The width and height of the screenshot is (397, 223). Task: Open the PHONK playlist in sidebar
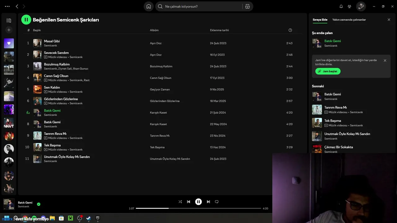point(9,109)
